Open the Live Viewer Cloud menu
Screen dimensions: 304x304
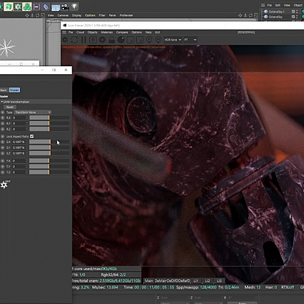point(80,32)
